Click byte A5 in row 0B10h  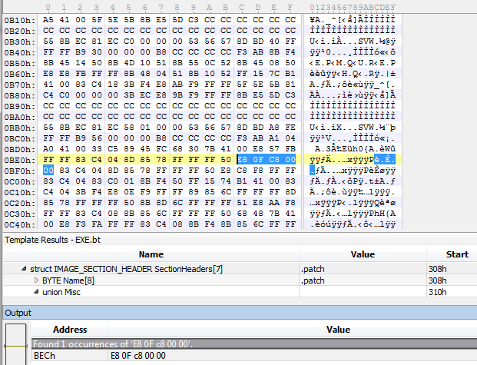point(48,20)
